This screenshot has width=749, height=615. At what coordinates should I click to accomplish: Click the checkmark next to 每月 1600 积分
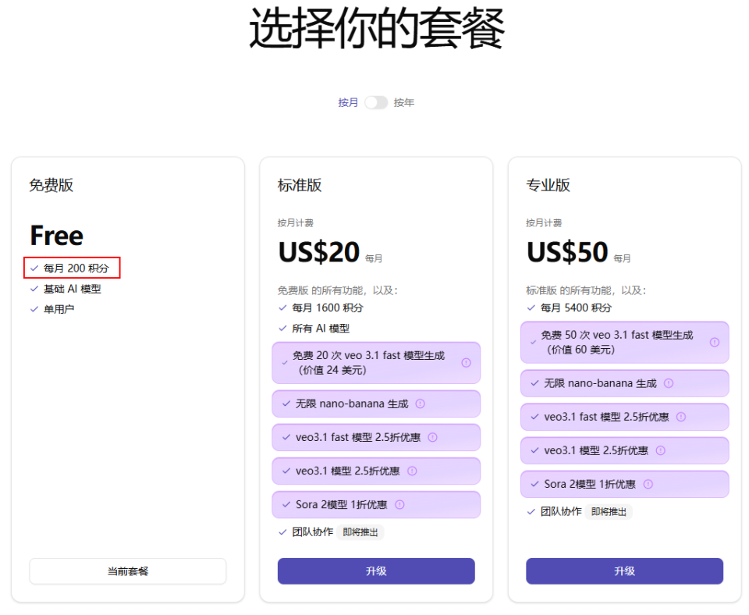[x=282, y=307]
